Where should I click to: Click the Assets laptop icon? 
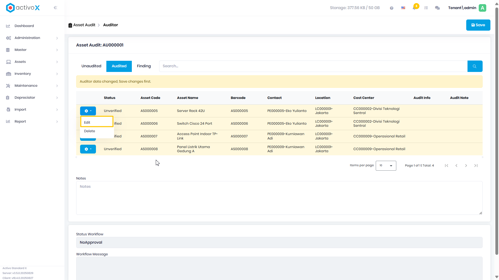coord(8,62)
